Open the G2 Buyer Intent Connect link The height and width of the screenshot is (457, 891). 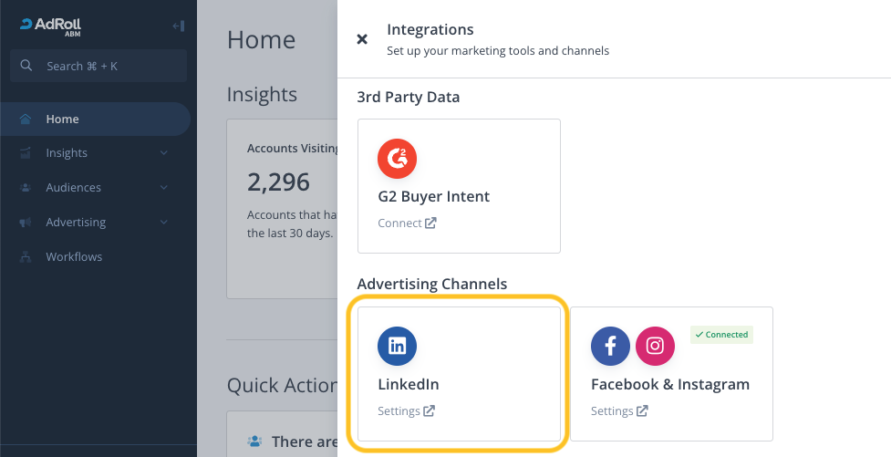[x=407, y=223]
